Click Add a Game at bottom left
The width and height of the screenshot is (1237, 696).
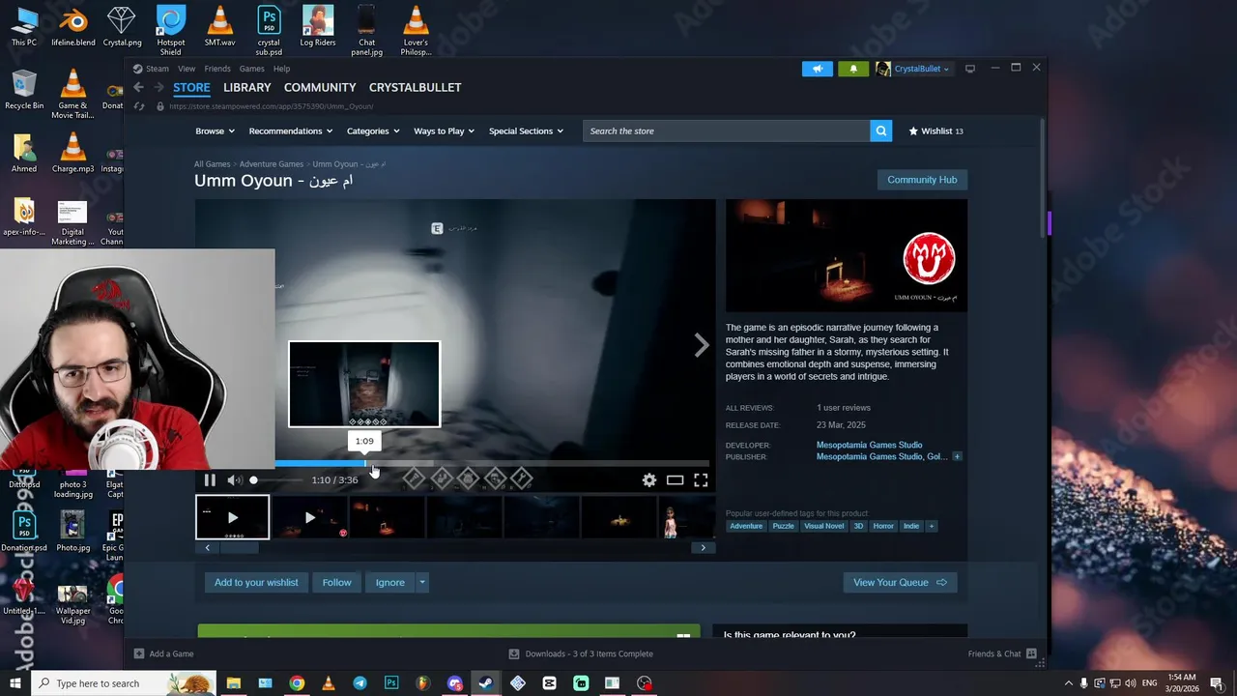click(164, 653)
